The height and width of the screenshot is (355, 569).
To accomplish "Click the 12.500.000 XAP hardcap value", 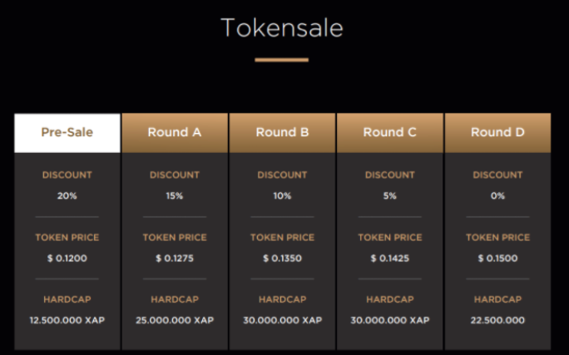I will point(67,320).
